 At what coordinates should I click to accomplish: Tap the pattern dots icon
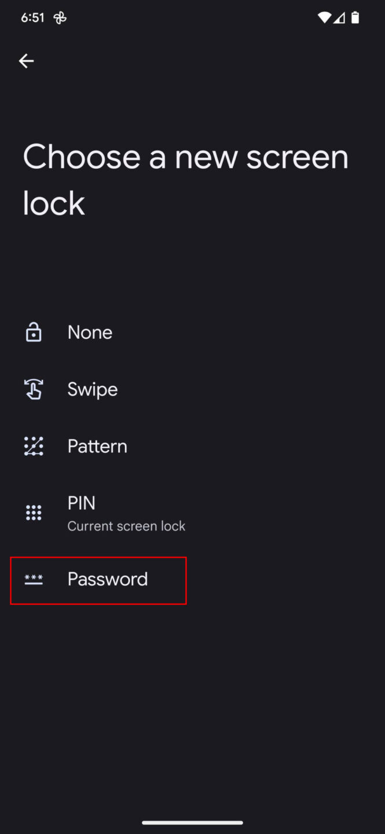pyautogui.click(x=33, y=446)
